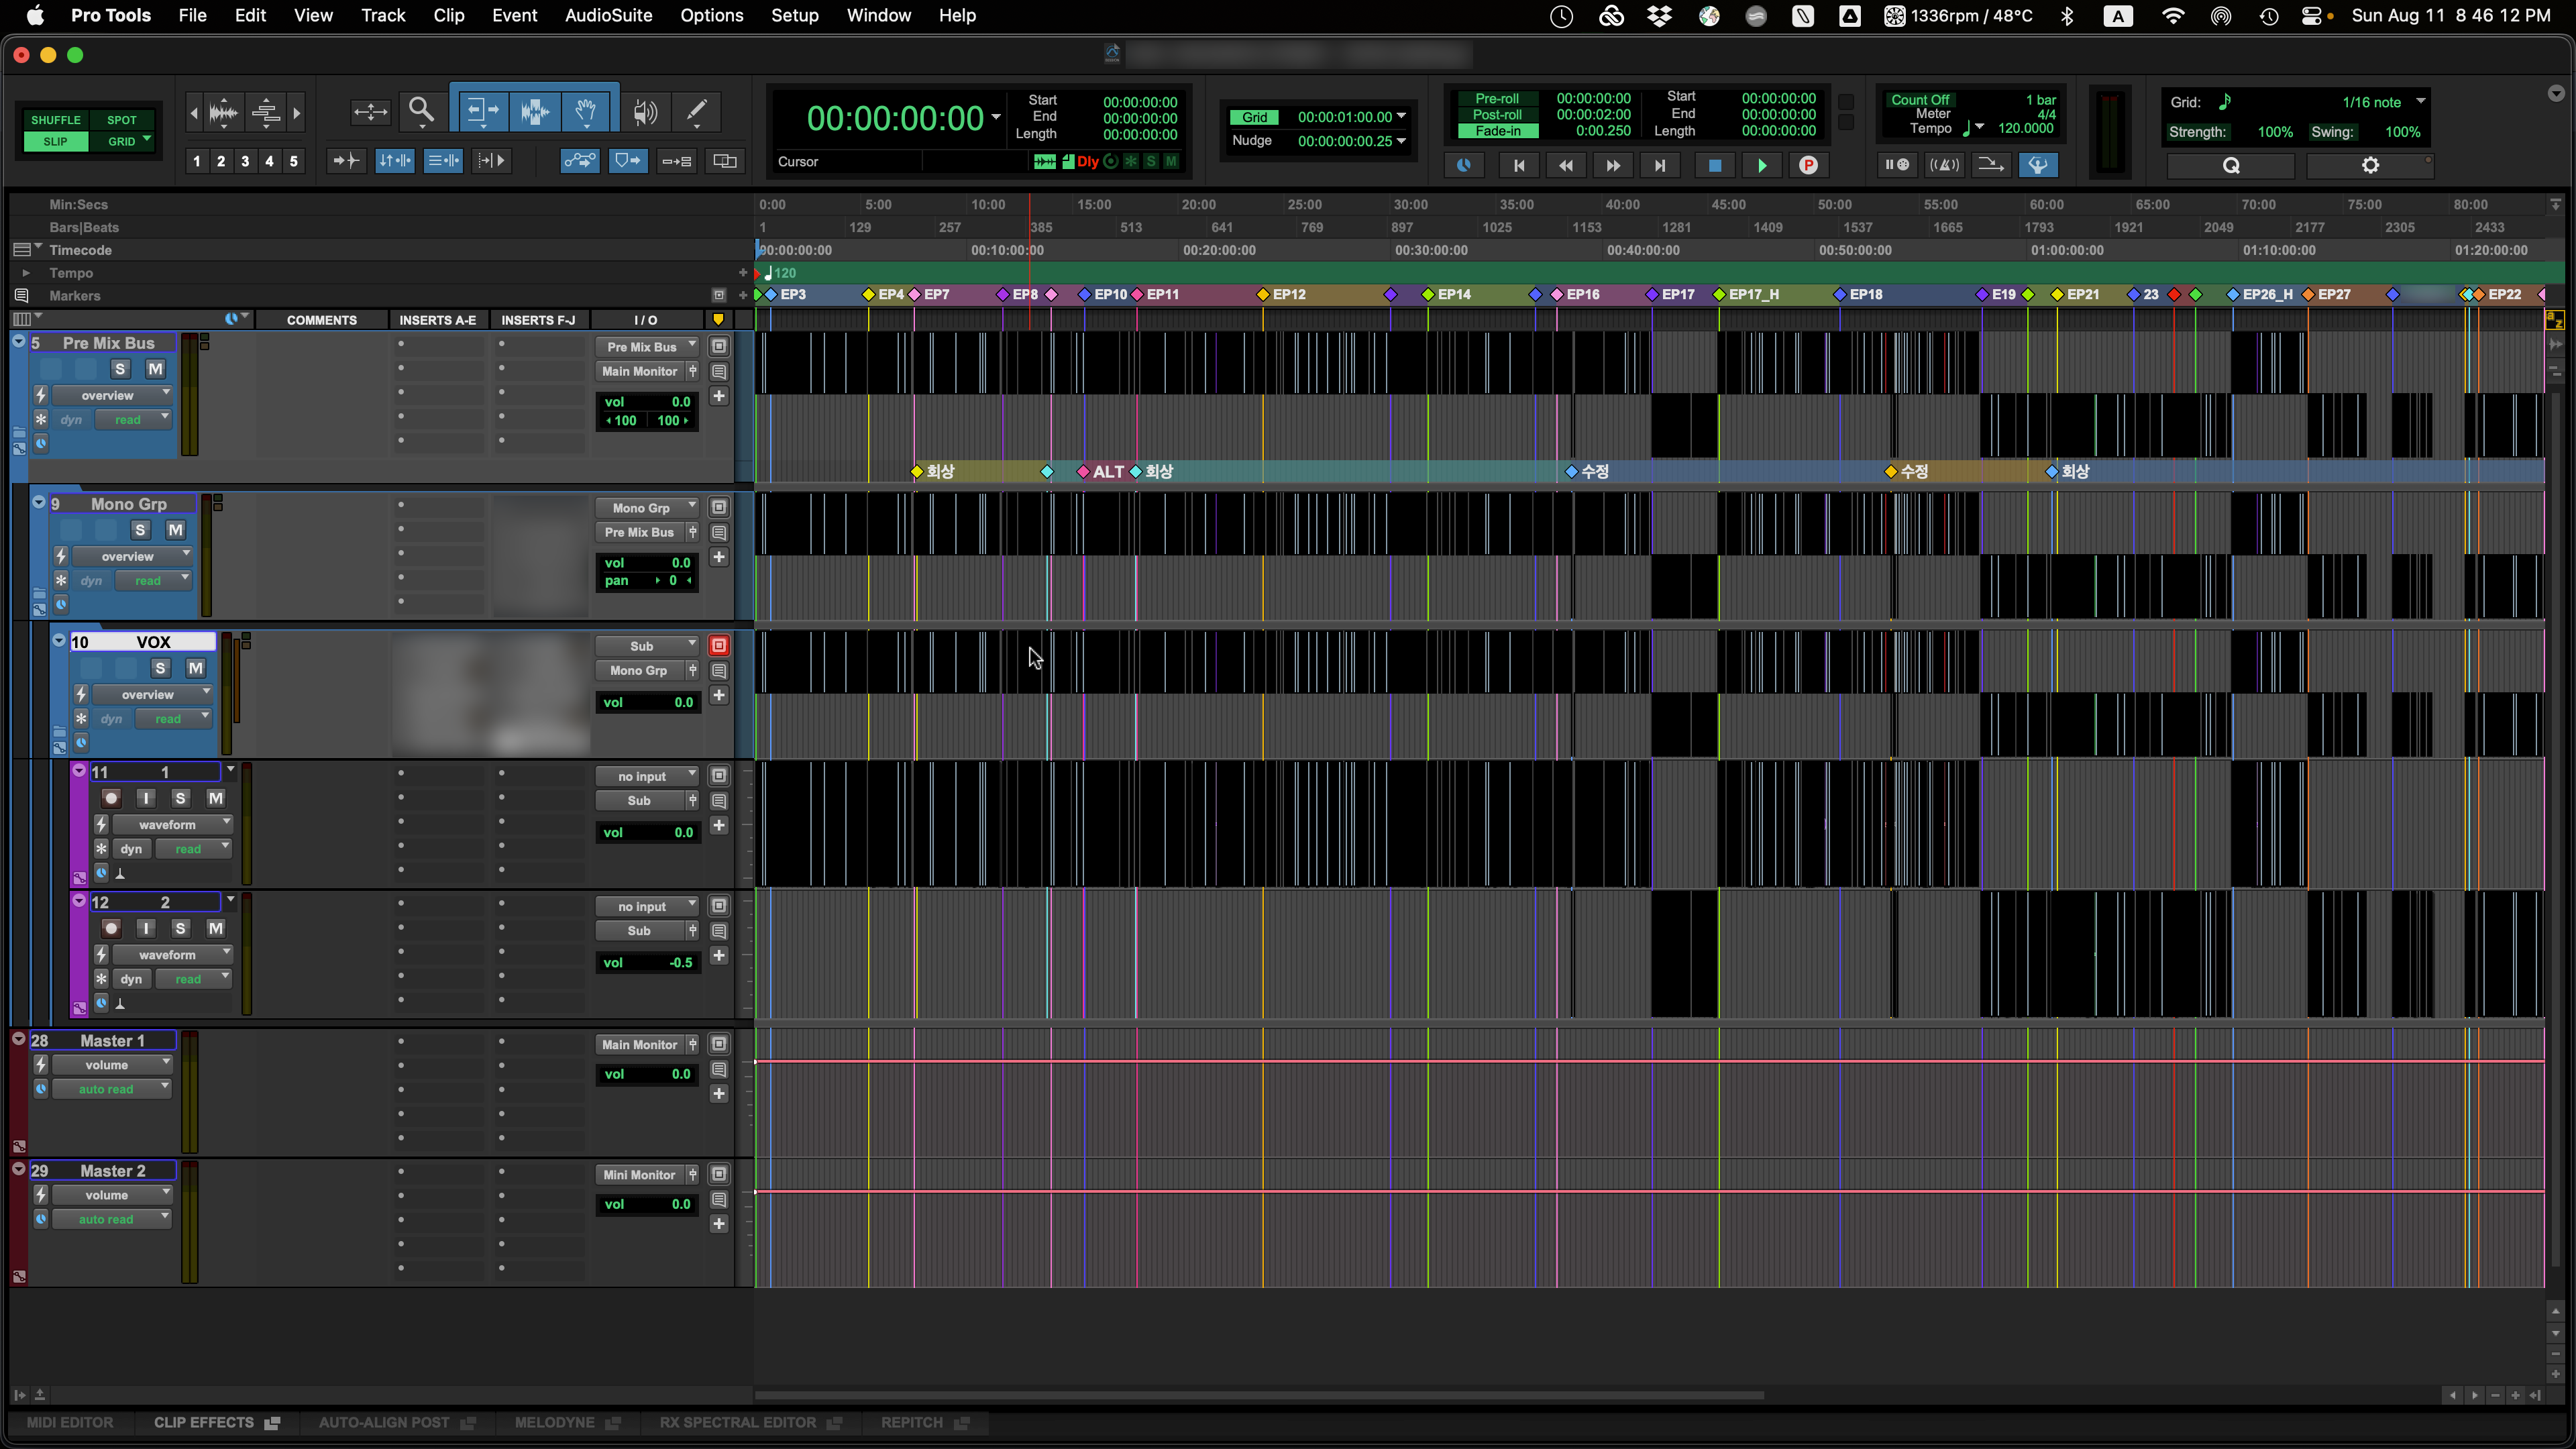
Task: Open Master 2 volume view dropdown
Action: coord(111,1195)
